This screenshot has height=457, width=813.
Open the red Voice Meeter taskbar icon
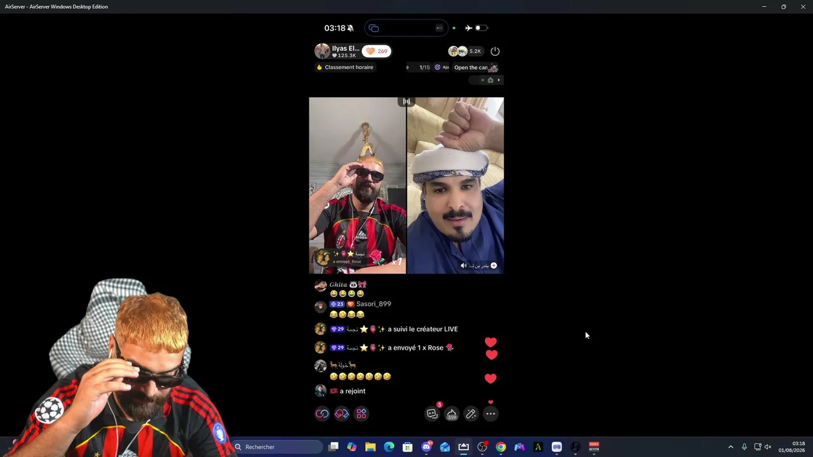[x=594, y=447]
